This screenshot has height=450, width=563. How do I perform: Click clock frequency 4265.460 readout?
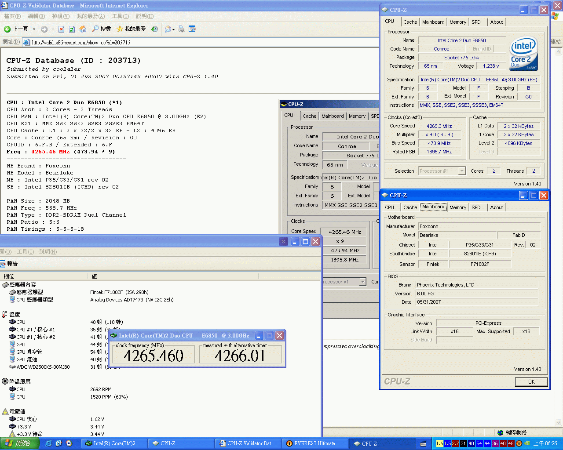click(154, 356)
